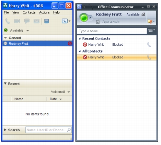This screenshot has height=145, width=161.
Task: Click the No items found message
Action: coord(37,114)
